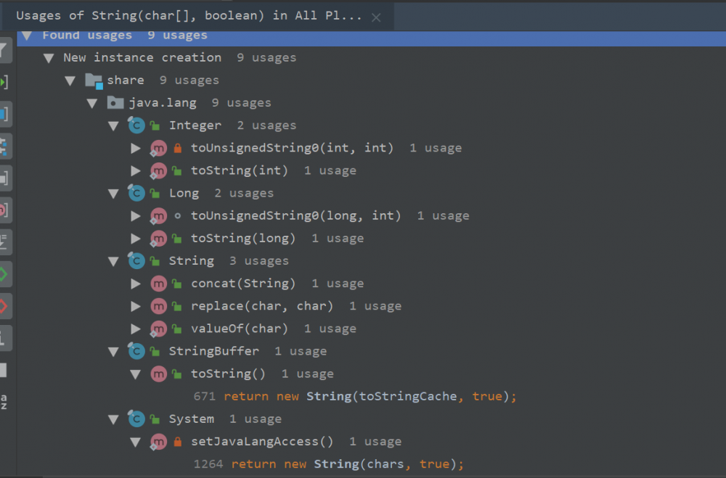The height and width of the screenshot is (478, 726).
Task: Open line 1264 return new String(chars, true)
Action: (328, 464)
